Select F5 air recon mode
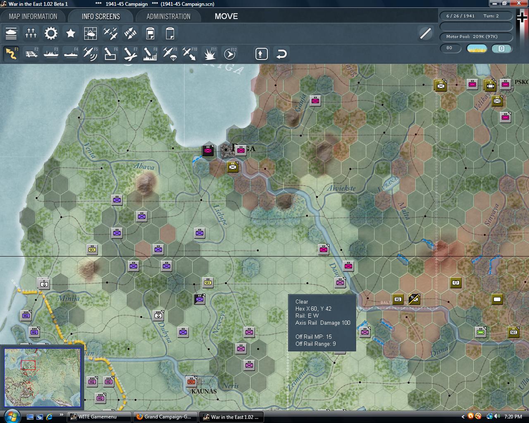 pos(91,54)
